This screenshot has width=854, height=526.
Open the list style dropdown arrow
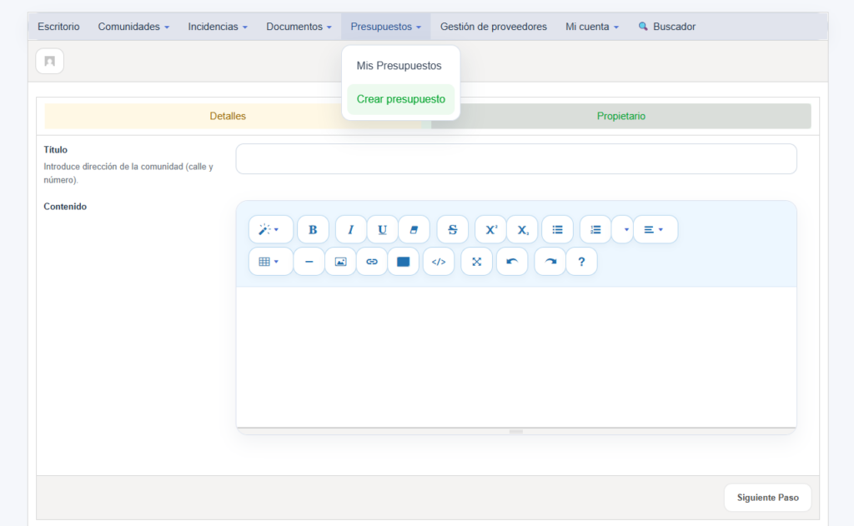pos(623,229)
